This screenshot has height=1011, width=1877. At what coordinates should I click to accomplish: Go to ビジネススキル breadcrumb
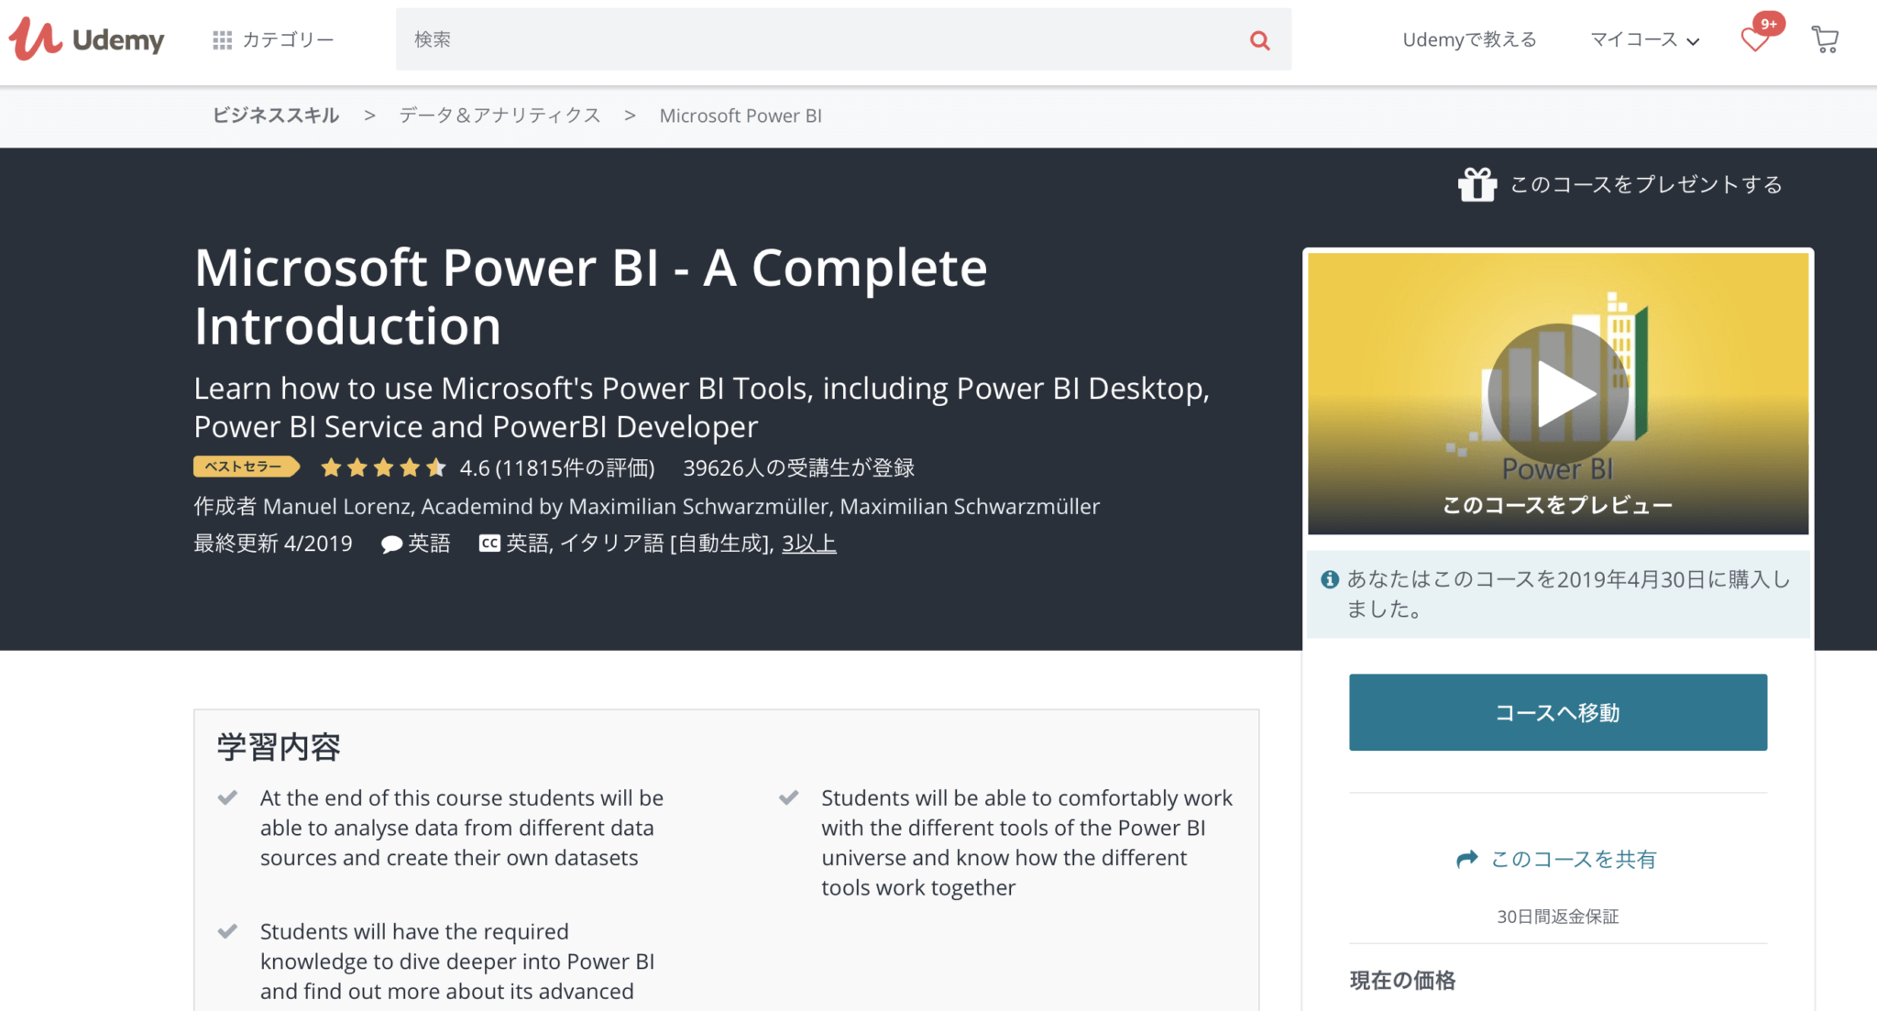276,115
